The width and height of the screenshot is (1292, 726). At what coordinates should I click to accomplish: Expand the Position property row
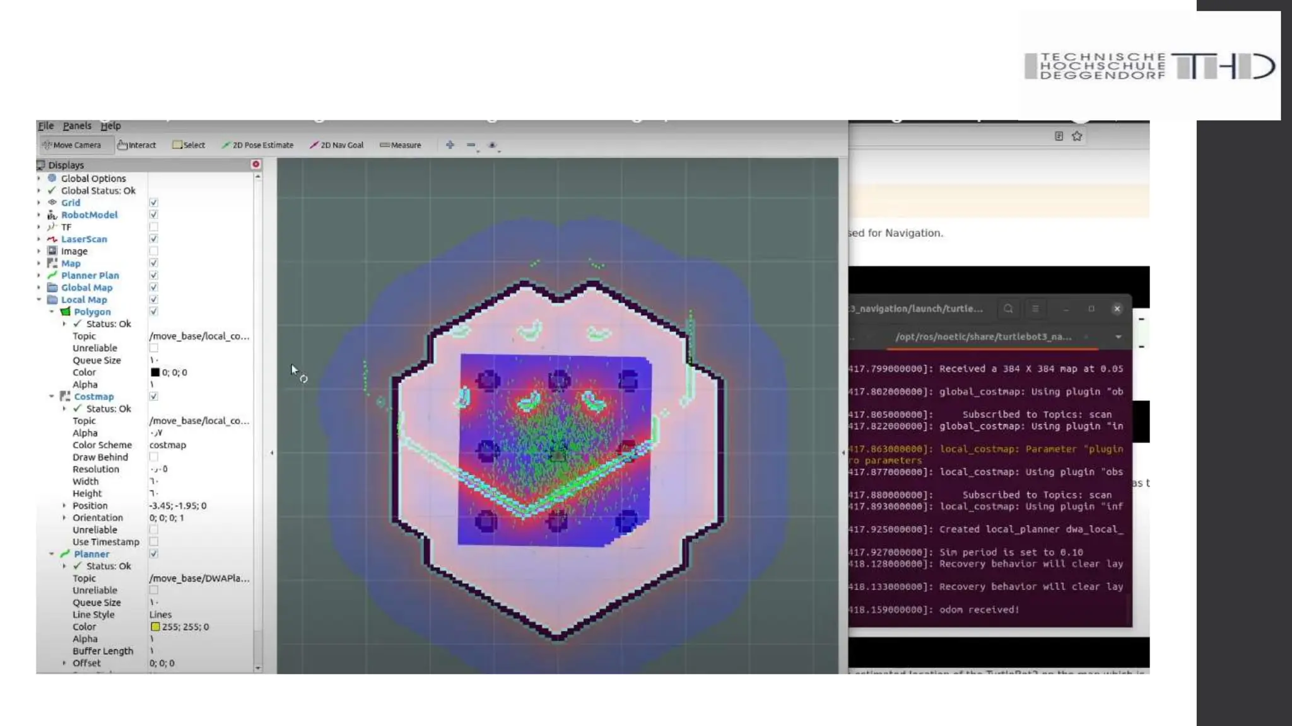pyautogui.click(x=64, y=505)
